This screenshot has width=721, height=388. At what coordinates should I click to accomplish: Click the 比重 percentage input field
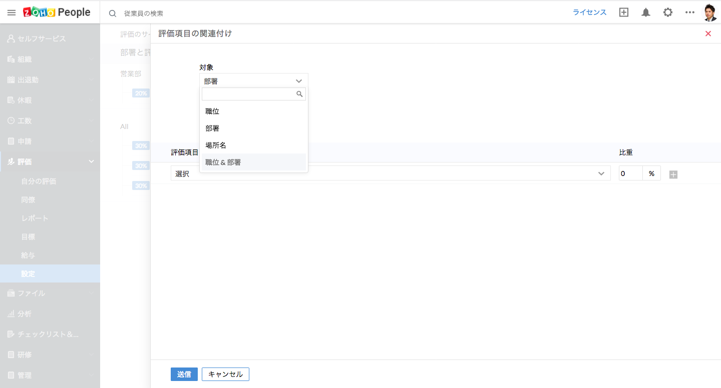coord(631,173)
